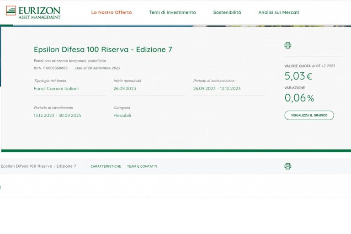The height and width of the screenshot is (234, 351).
Task: Switch to the Team e Contatti section
Action: pos(142,166)
